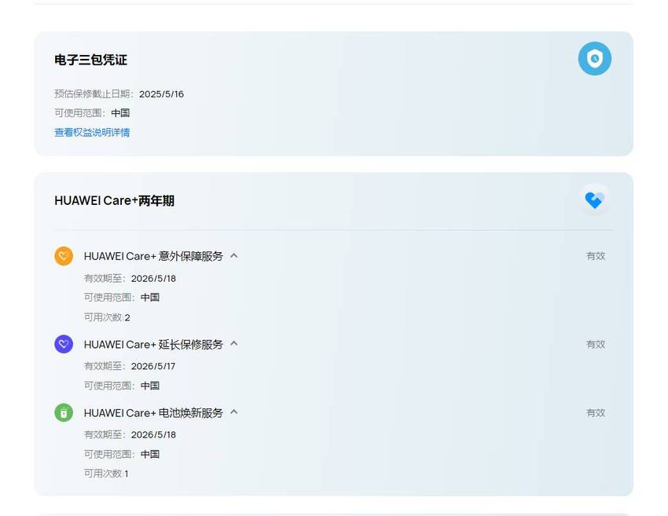Click the 可用次数:2 text
Image resolution: width=668 pixels, height=516 pixels.
(107, 317)
